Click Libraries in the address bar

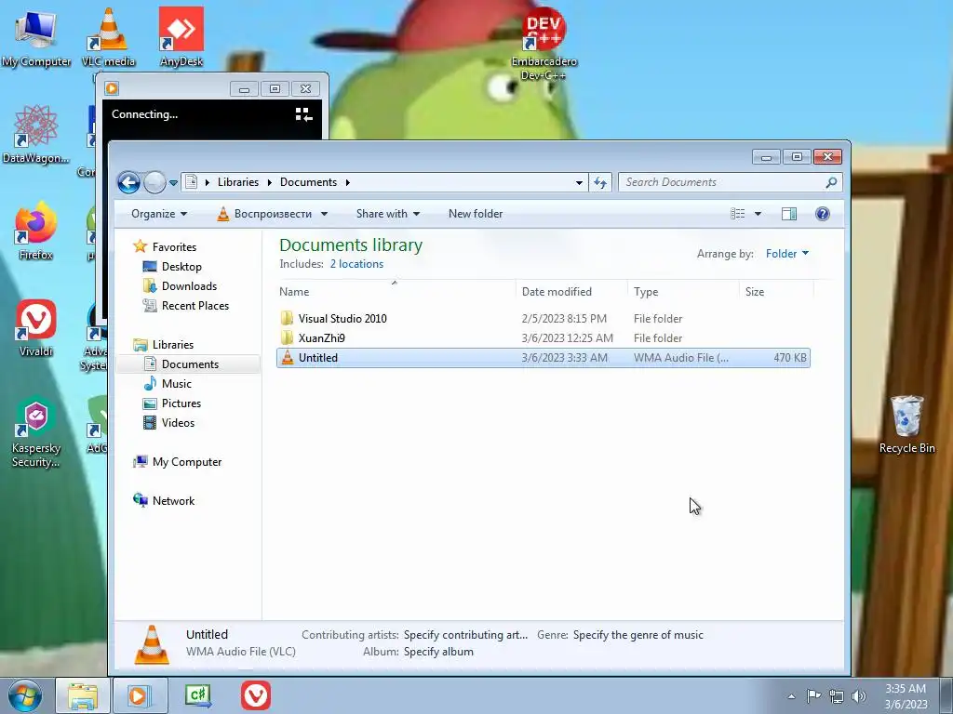[x=237, y=182]
